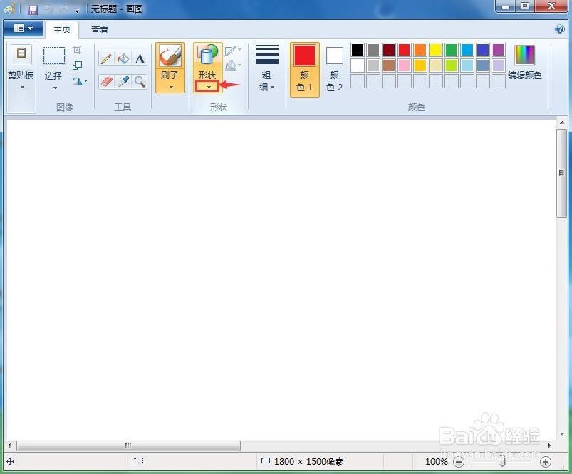
Task: Pick the green color swatch
Action: [452, 50]
